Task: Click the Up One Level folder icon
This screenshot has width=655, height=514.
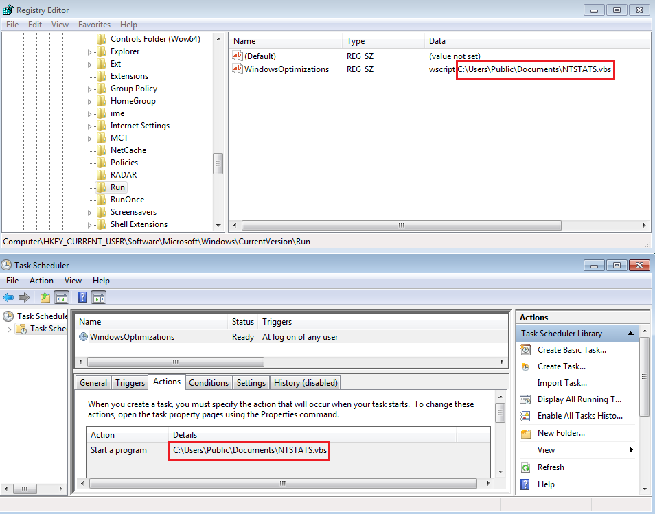Action: [x=45, y=297]
